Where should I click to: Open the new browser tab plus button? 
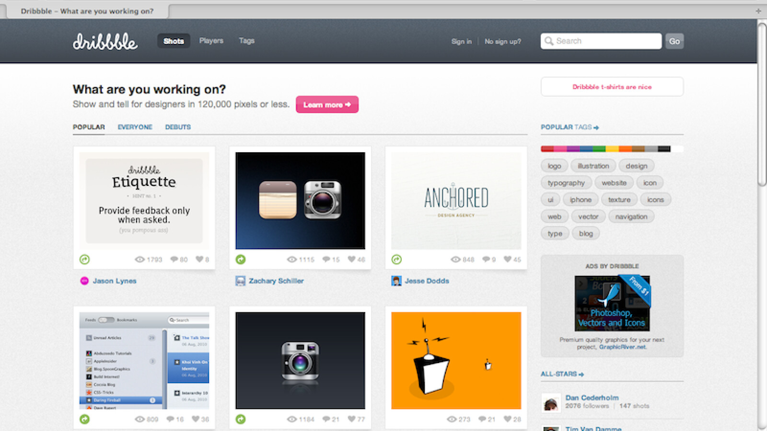point(758,11)
